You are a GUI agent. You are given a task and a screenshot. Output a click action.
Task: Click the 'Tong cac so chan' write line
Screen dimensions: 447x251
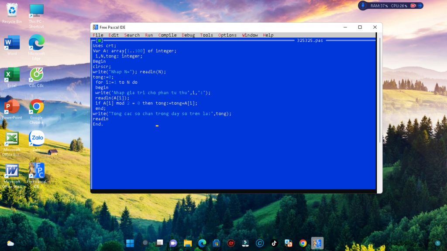tap(162, 114)
